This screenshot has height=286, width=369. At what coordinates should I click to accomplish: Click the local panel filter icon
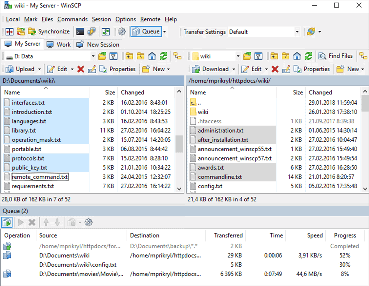click(114, 56)
